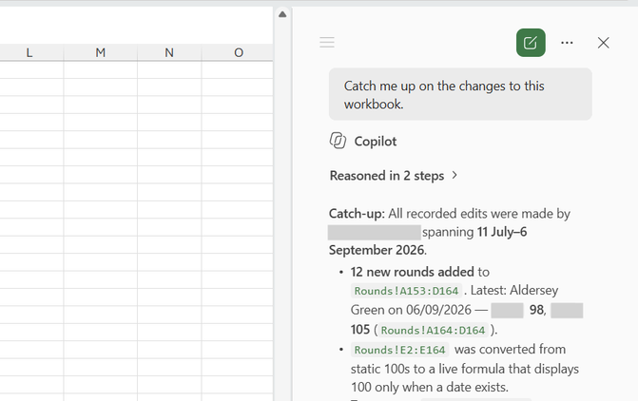Select column M header
Image resolution: width=638 pixels, height=401 pixels.
click(101, 52)
